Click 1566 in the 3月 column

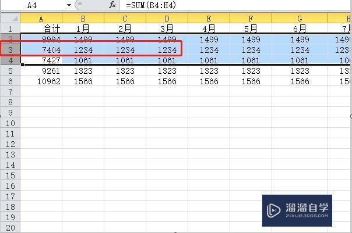pos(167,81)
